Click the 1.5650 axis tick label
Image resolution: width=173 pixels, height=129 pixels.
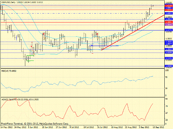[x=168, y=39]
